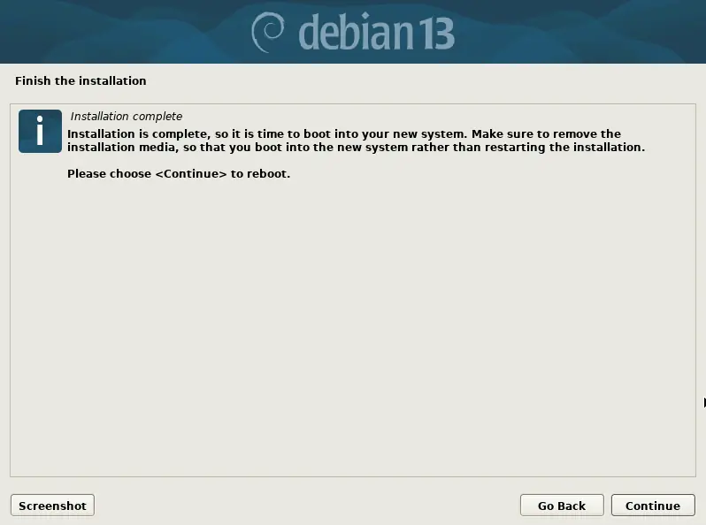Click the <Continue> word inside the message
Screen dimensions: 706x525
[191, 174]
